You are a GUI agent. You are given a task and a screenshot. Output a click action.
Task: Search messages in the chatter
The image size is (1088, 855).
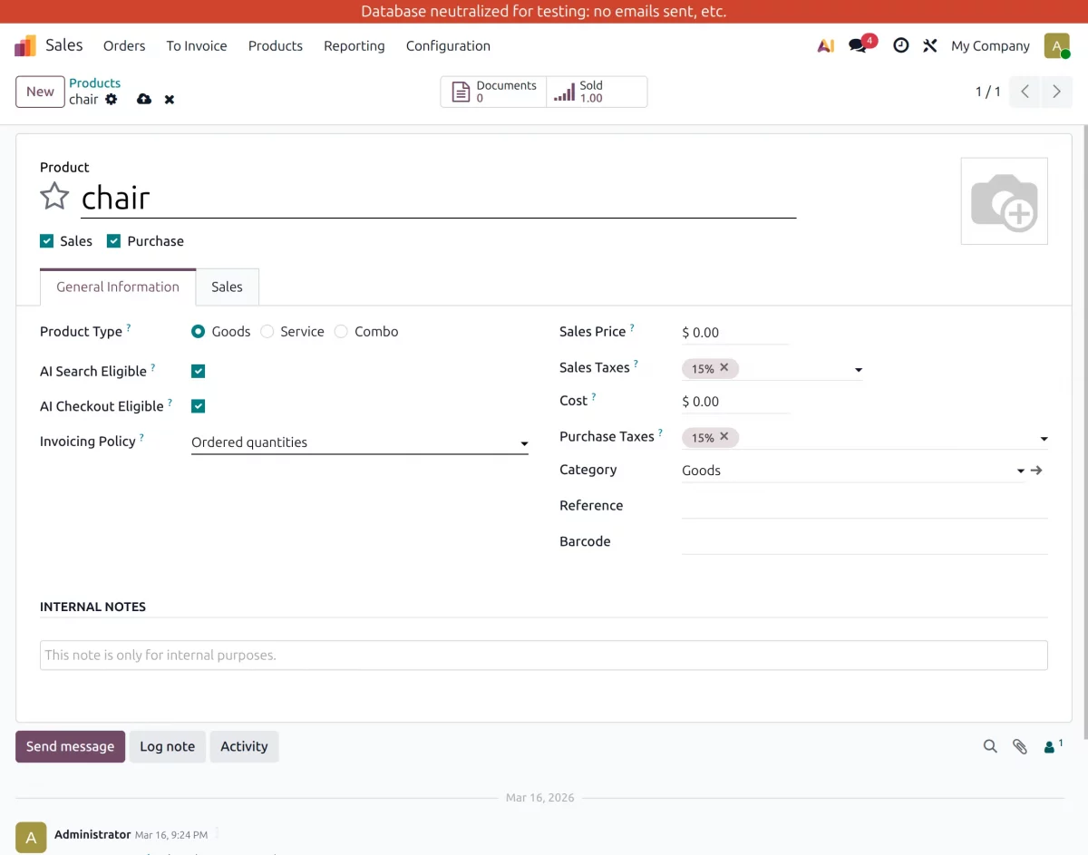[990, 746]
